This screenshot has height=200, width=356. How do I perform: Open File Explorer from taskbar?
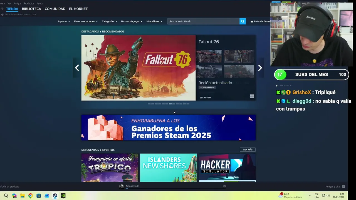coord(22,196)
